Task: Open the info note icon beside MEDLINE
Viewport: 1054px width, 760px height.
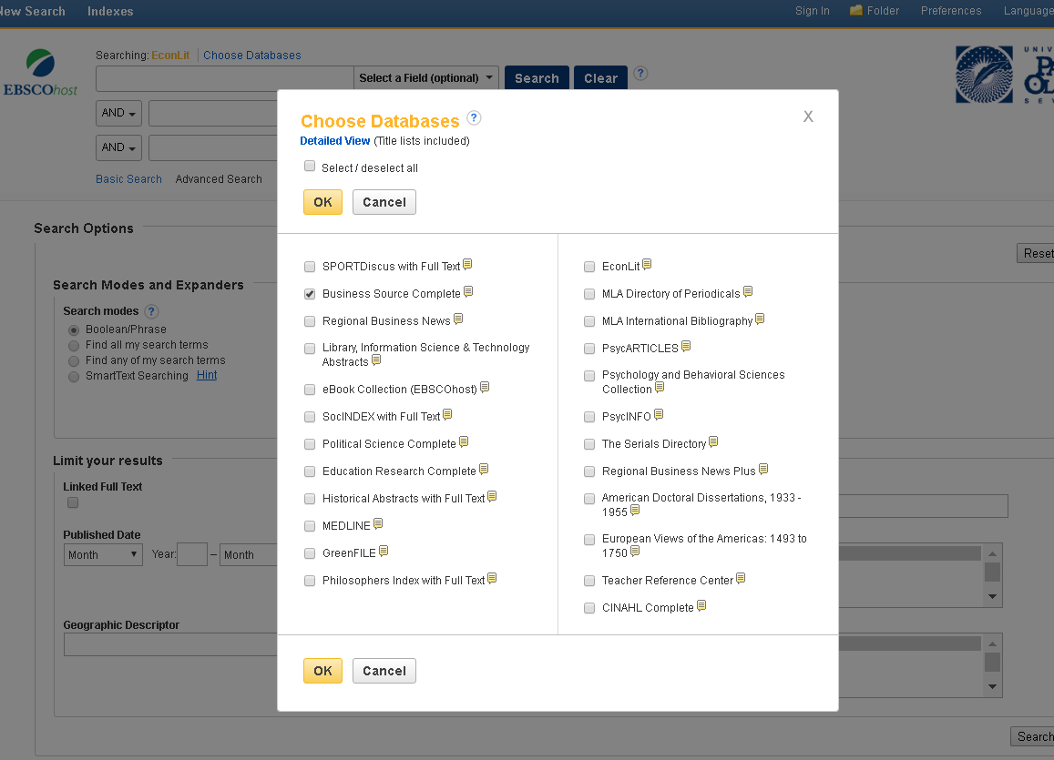Action: pos(378,523)
